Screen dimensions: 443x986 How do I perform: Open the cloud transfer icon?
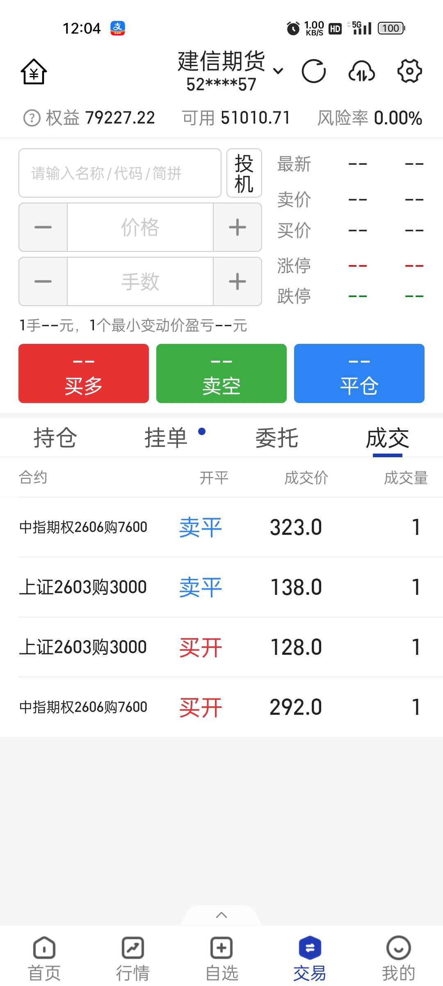[362, 71]
